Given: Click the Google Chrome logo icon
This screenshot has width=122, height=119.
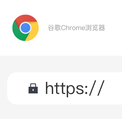Looking at the screenshot, I should (x=26, y=28).
